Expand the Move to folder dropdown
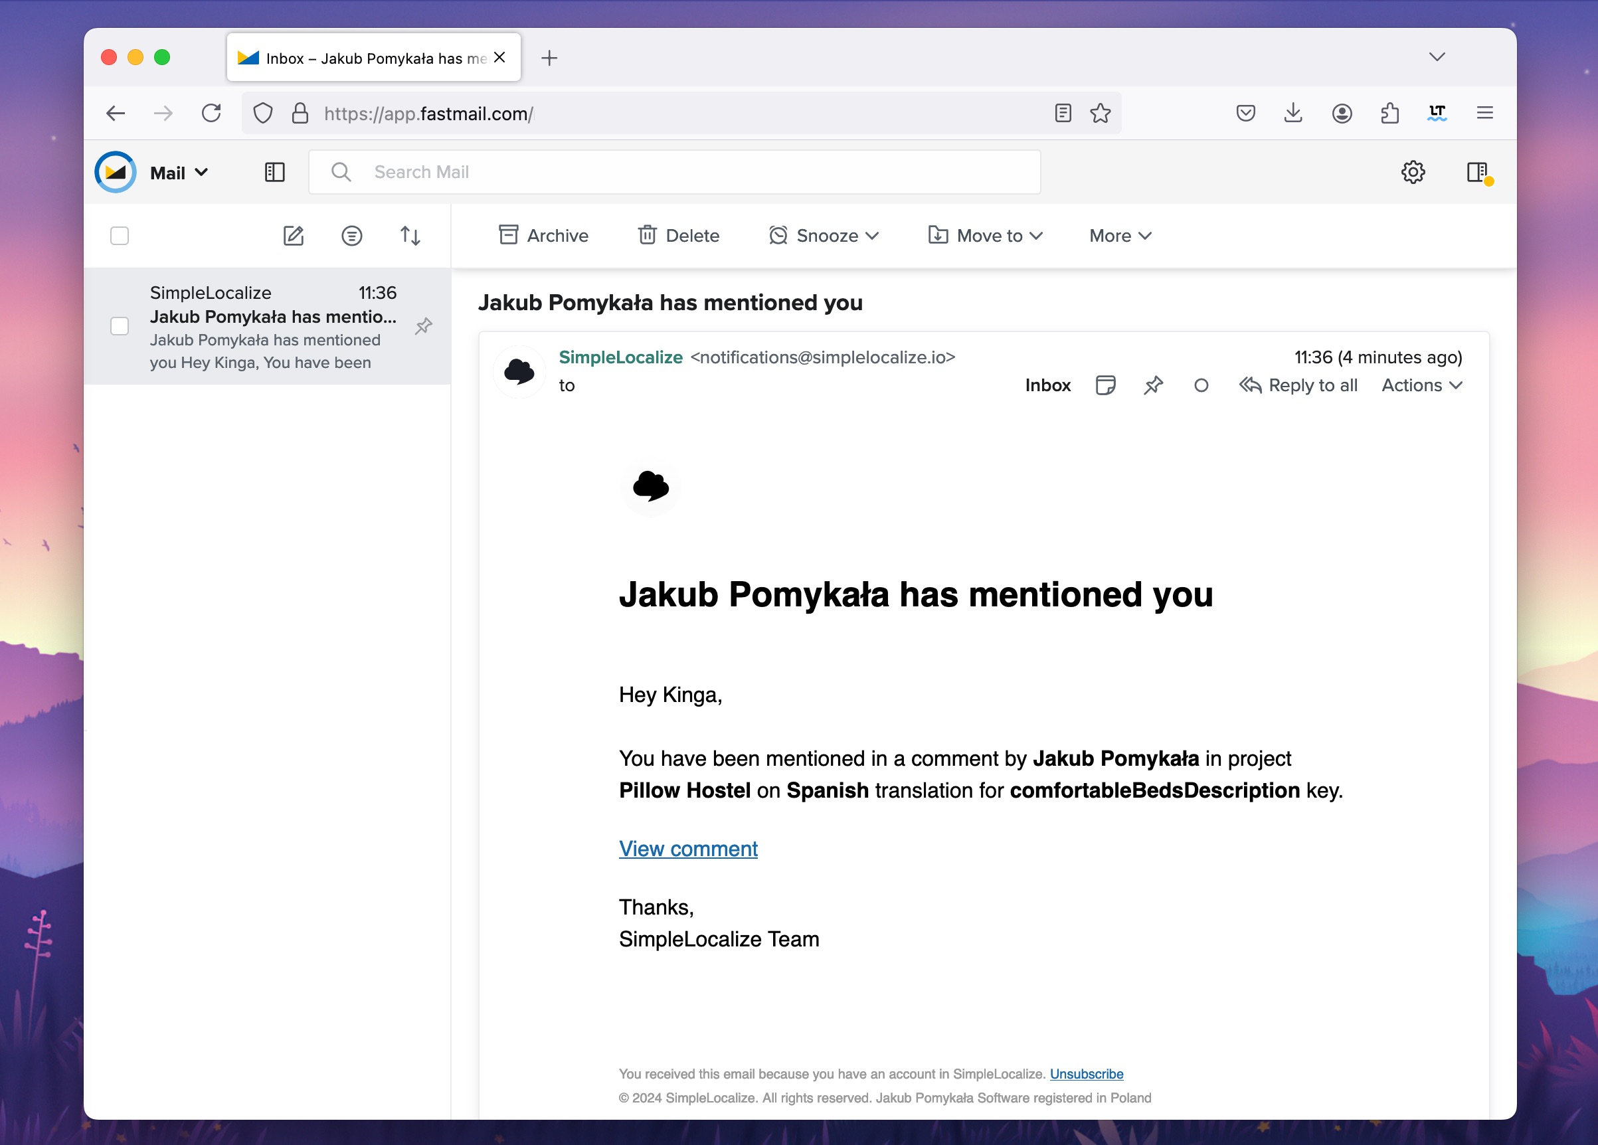1598x1145 pixels. [985, 236]
